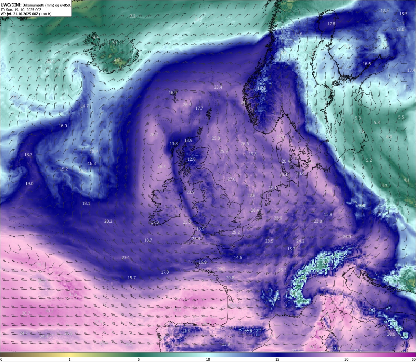This screenshot has width=416, height=362.
Task: Click the 15.7 value label
Action: (131, 278)
